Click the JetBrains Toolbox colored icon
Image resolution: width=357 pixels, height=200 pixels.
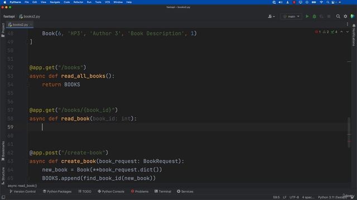(x=353, y=16)
